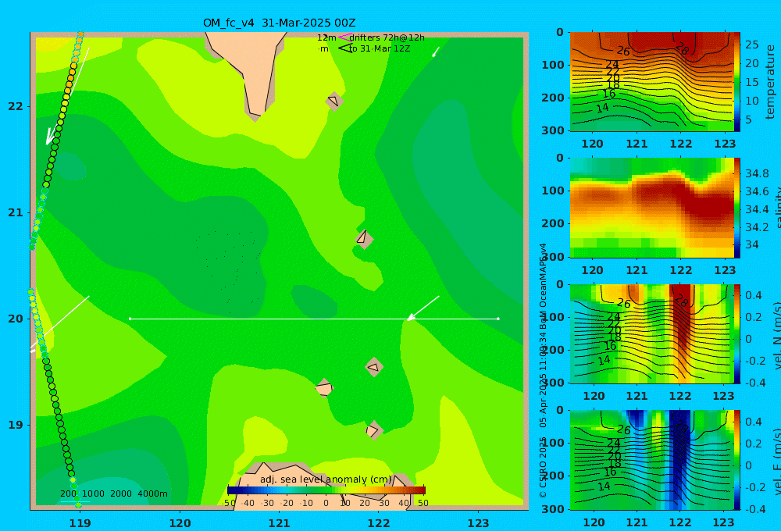The height and width of the screenshot is (531, 781).
Task: Click the 28 contour label in temperature panel
Action: pos(682,48)
